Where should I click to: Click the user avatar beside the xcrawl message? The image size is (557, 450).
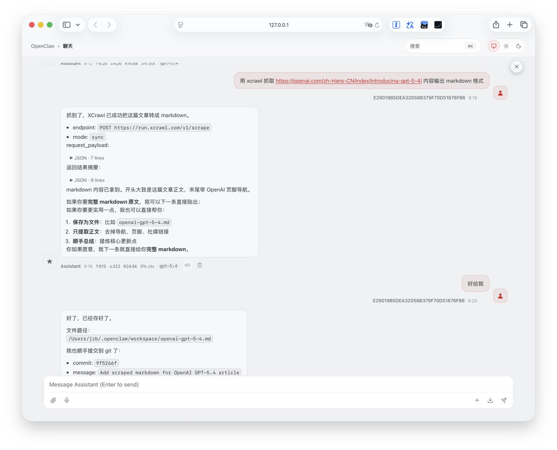click(x=500, y=93)
